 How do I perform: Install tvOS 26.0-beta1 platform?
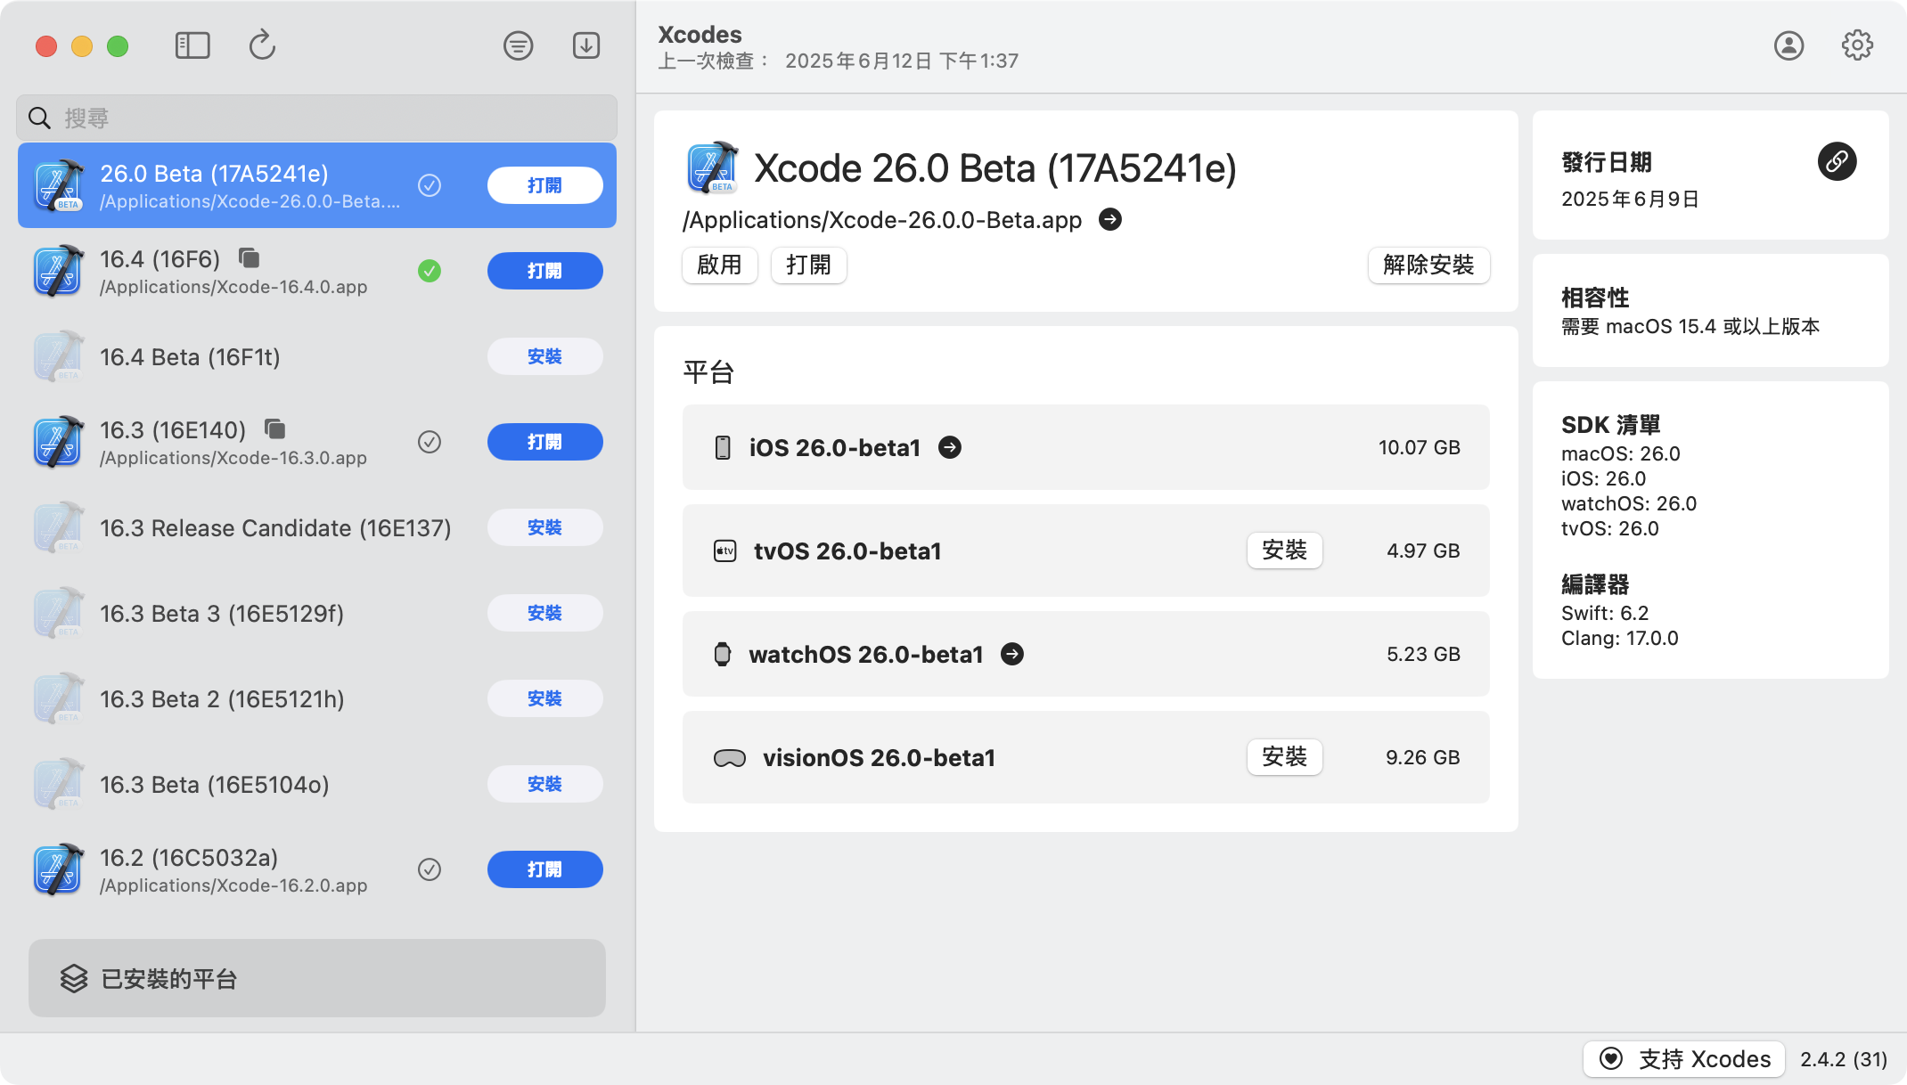pos(1284,551)
